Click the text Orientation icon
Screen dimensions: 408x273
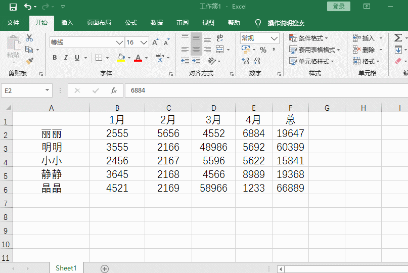tap(212, 61)
